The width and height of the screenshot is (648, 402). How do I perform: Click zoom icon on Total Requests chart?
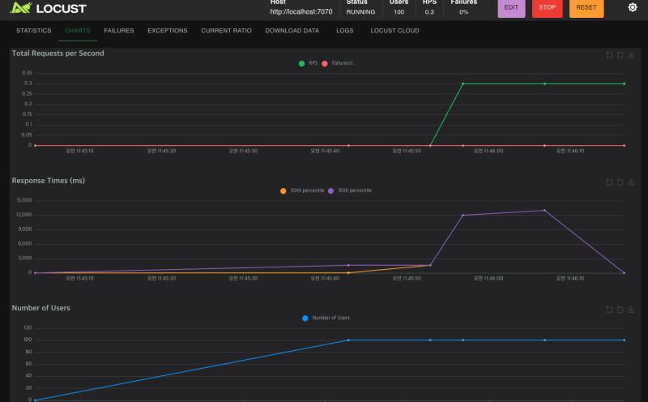tap(609, 55)
